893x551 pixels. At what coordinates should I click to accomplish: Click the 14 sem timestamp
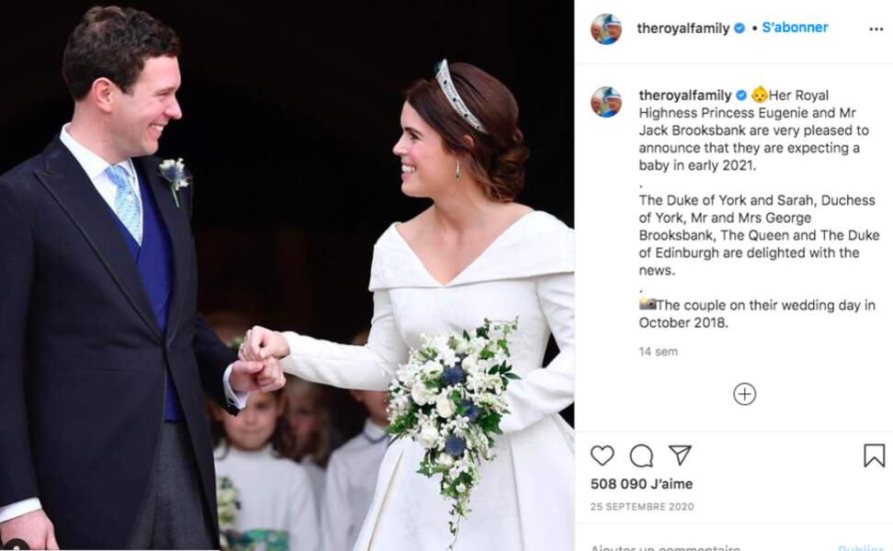point(658,352)
